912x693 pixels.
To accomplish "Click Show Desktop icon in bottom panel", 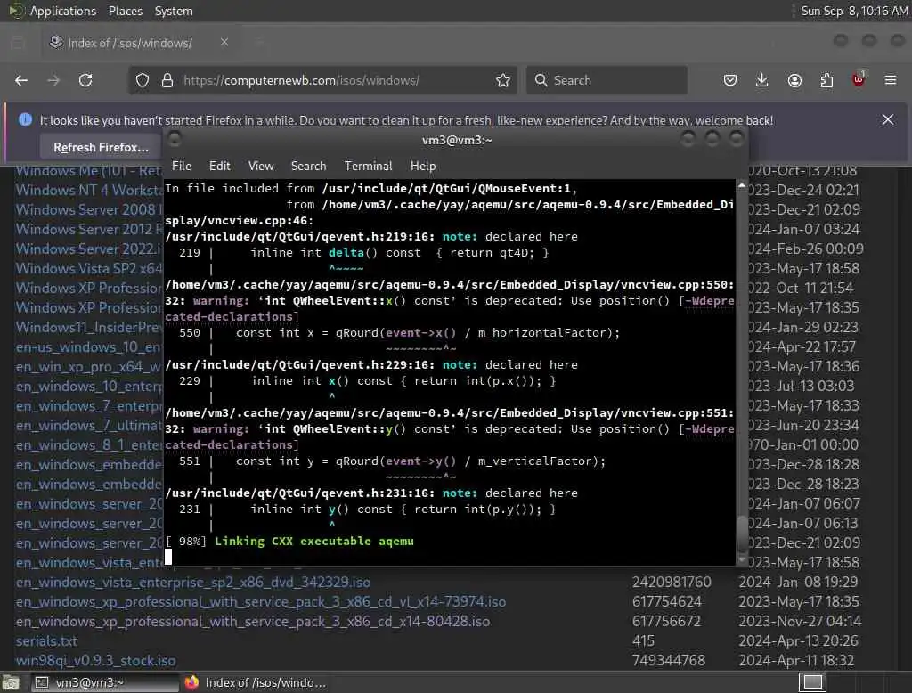I will click(x=11, y=682).
